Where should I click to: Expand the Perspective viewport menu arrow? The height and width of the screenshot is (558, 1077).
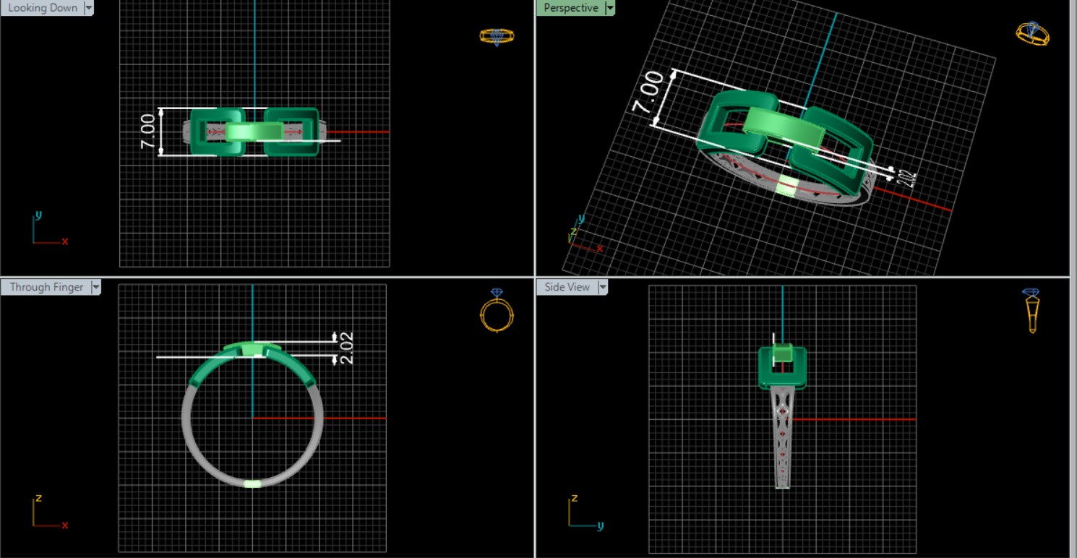(610, 8)
